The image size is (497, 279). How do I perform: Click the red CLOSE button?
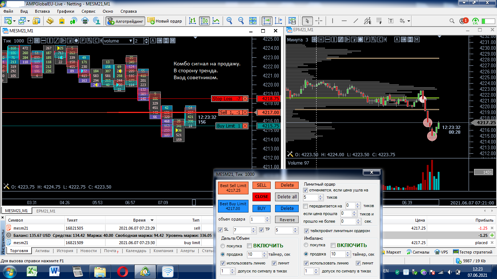click(262, 197)
